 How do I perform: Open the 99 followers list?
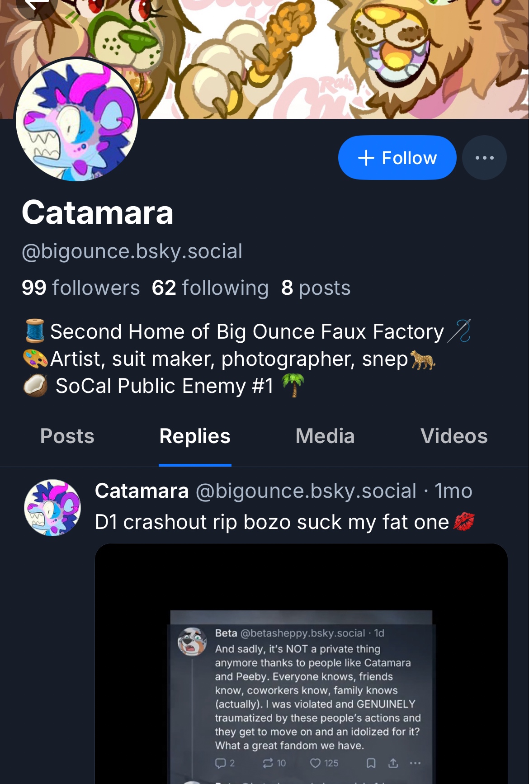81,288
